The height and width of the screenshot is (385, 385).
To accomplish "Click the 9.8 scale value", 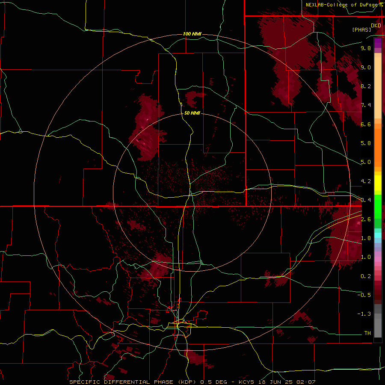I will tap(366, 48).
